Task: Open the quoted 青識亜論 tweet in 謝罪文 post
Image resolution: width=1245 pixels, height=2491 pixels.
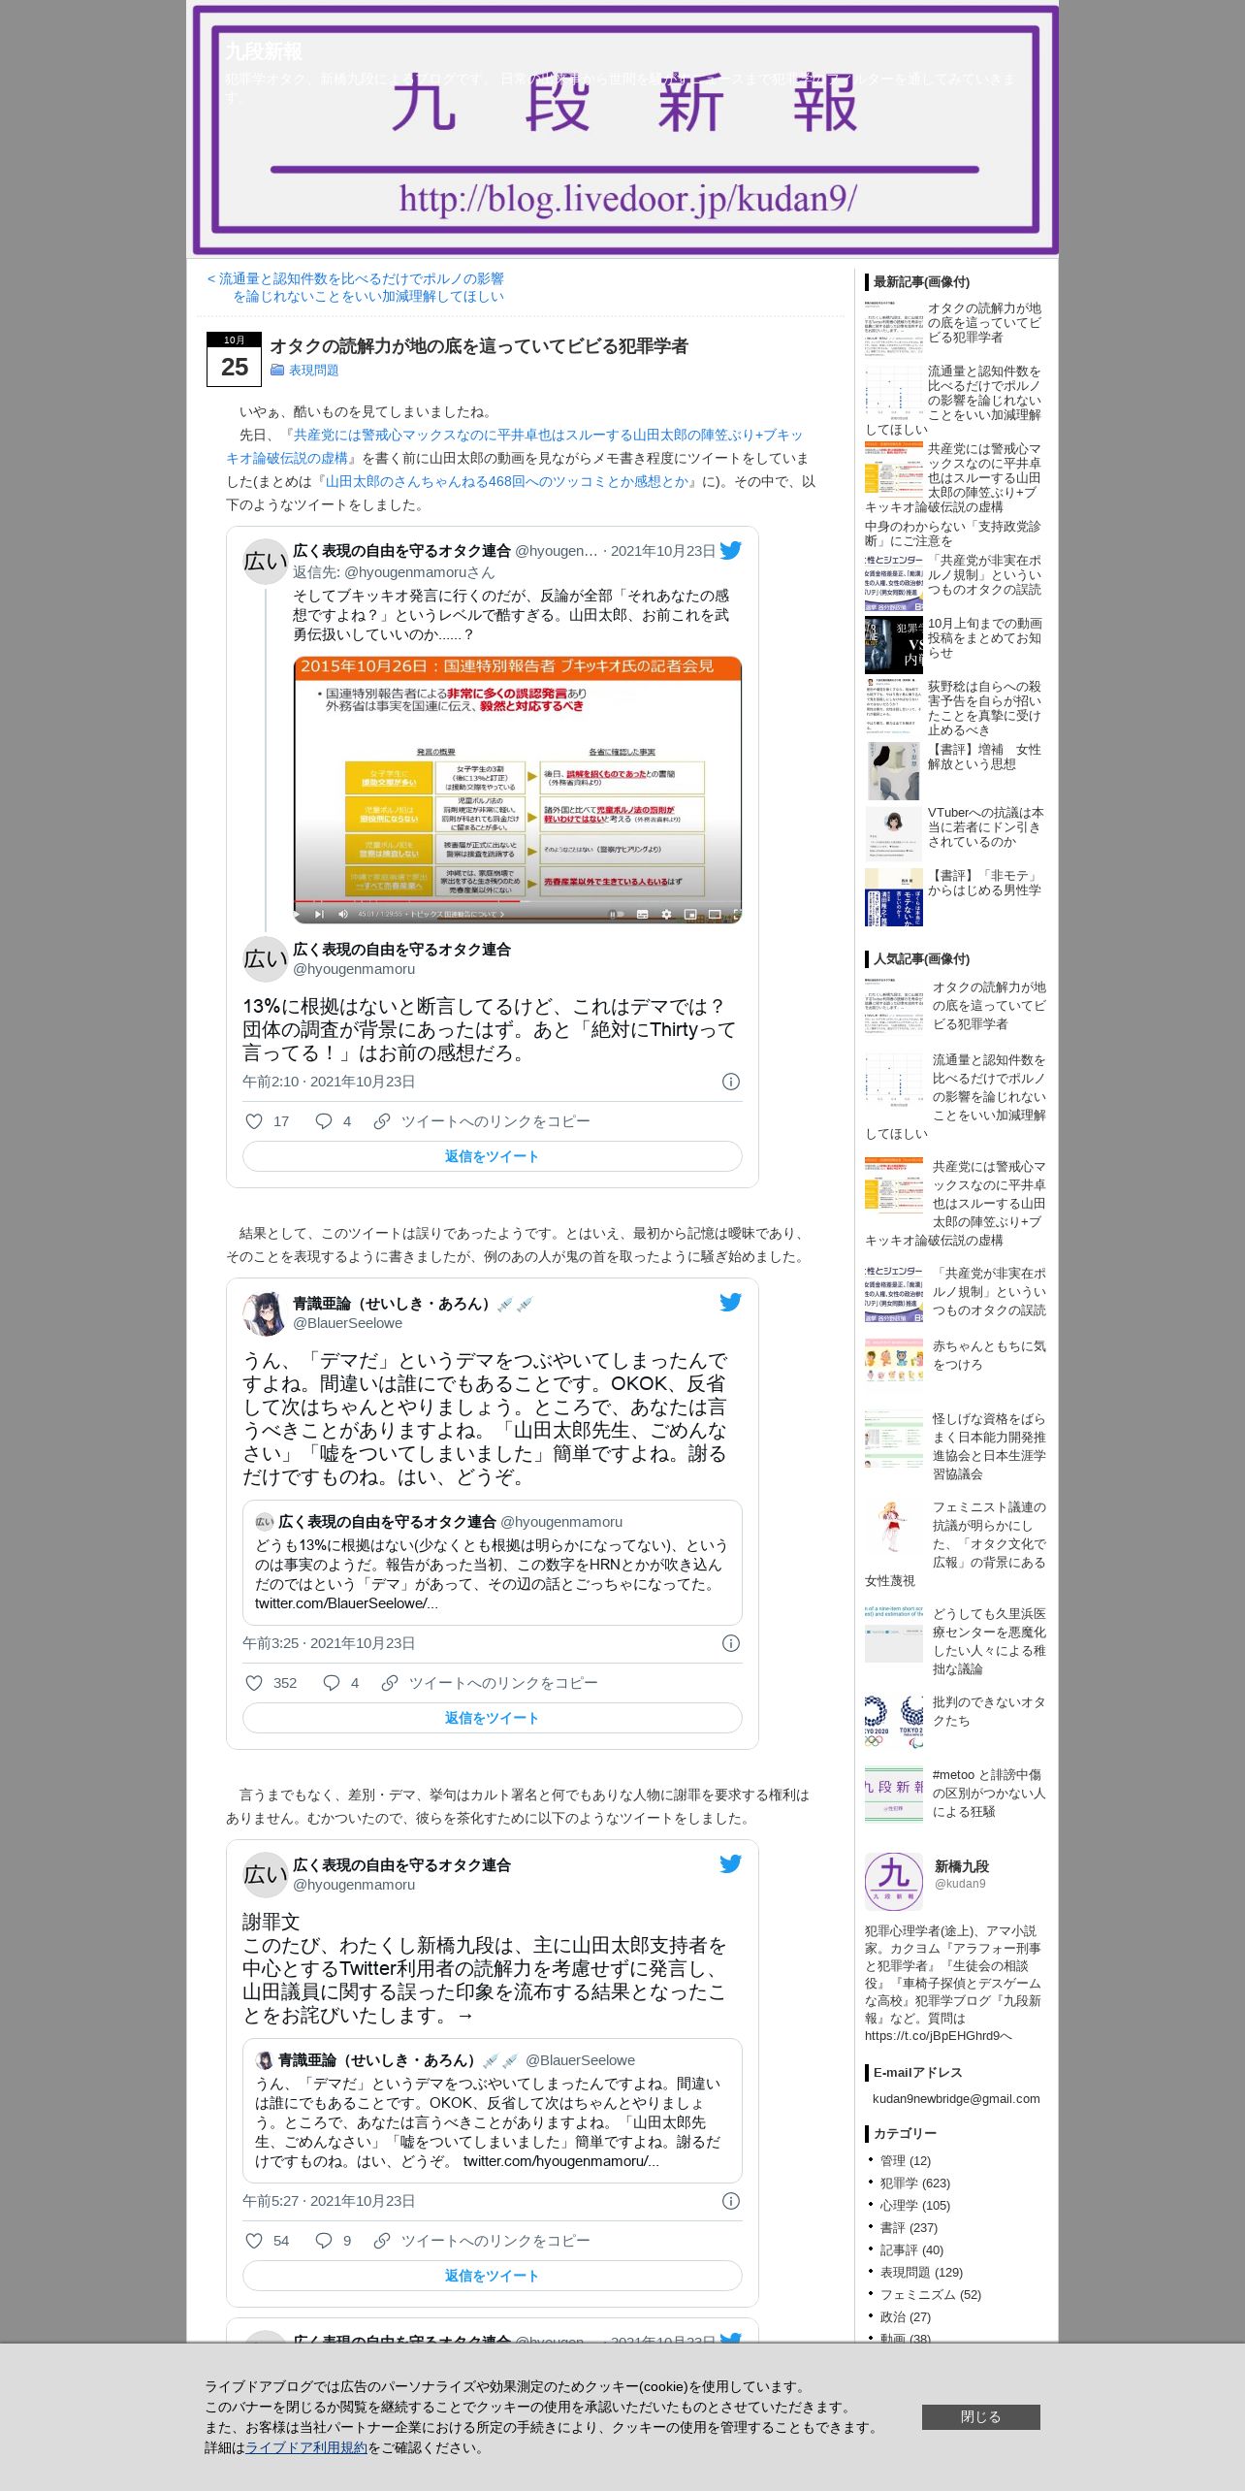Action: pyautogui.click(x=493, y=2110)
